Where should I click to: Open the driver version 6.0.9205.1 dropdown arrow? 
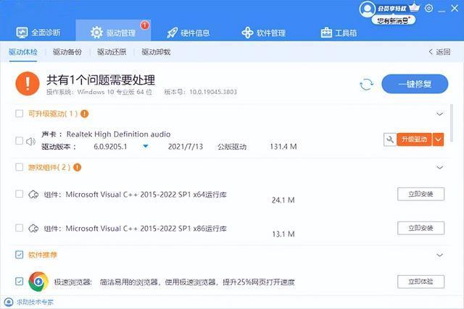[x=145, y=146]
